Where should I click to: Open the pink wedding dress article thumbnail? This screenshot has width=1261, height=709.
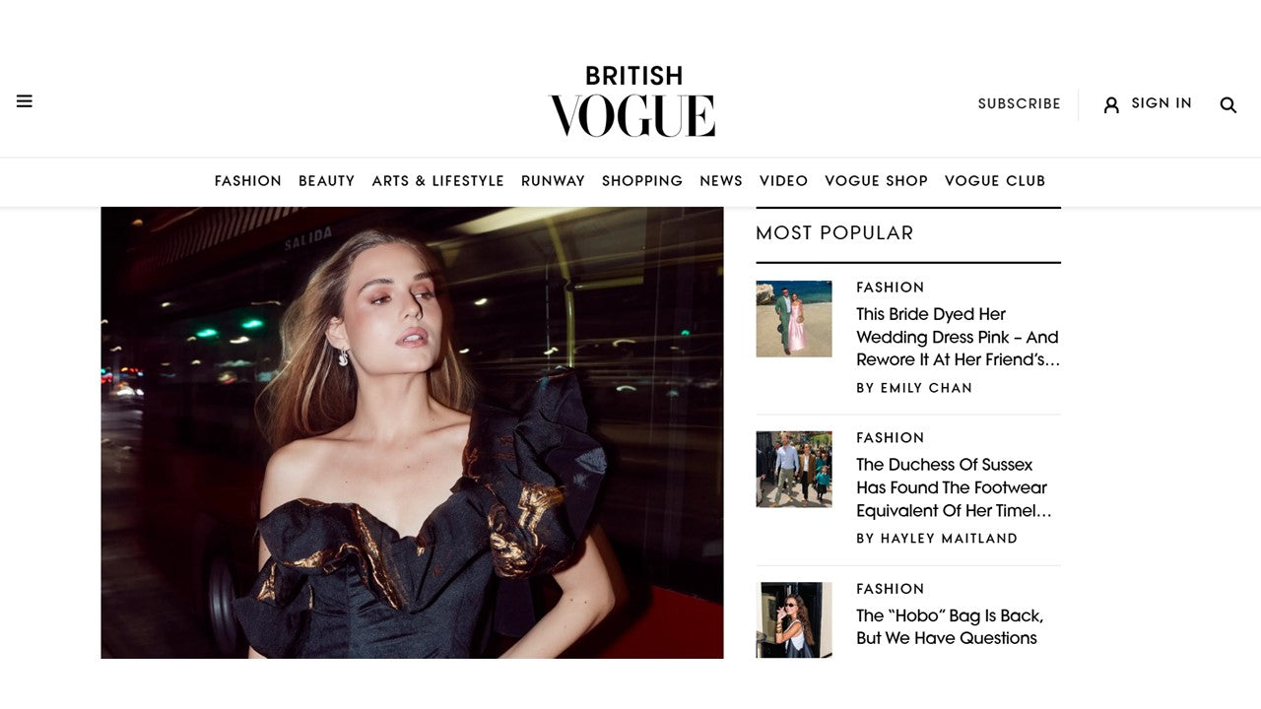(x=794, y=319)
